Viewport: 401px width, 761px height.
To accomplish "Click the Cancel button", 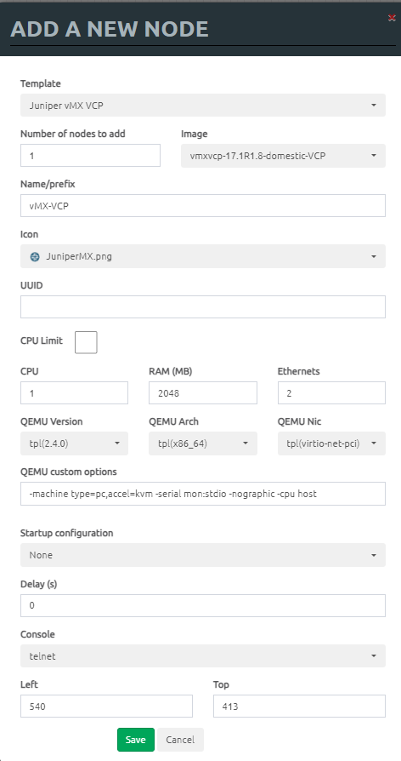I will pos(180,740).
